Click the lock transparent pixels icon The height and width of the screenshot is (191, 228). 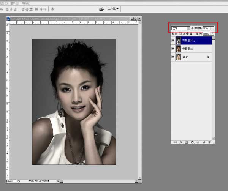click(180, 34)
